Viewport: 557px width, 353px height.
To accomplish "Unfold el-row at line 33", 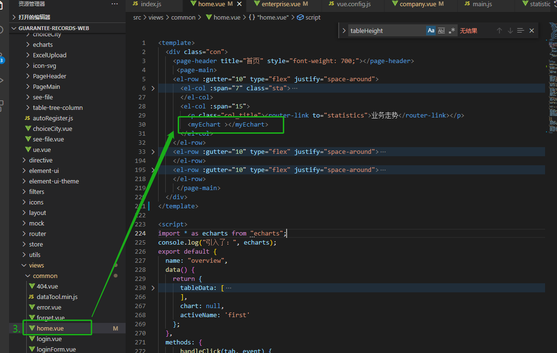I will point(153,151).
